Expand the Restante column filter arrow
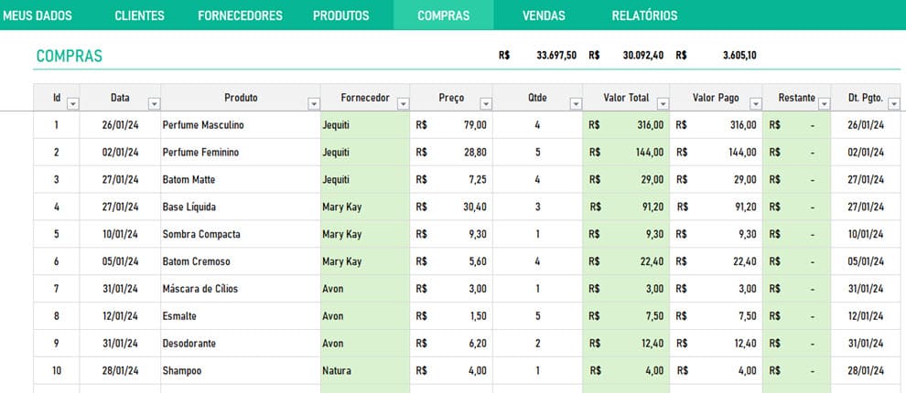This screenshot has height=393, width=906. tap(825, 104)
